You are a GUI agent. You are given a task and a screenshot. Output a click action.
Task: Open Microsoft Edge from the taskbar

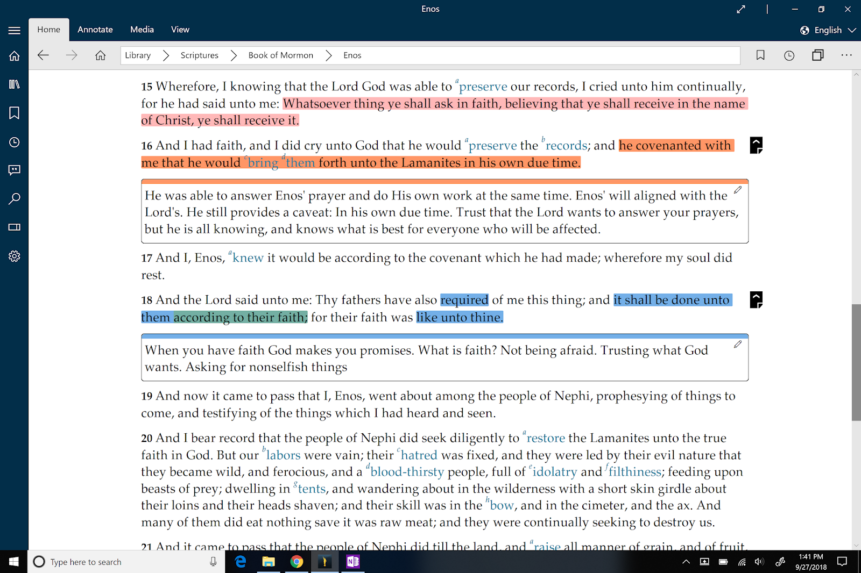coord(241,562)
